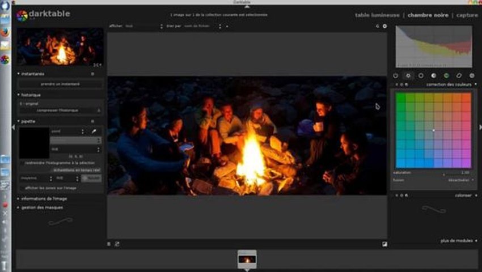Click 'compresser l'historique' button
Viewport: 482px width, 272px height.
coord(57,110)
